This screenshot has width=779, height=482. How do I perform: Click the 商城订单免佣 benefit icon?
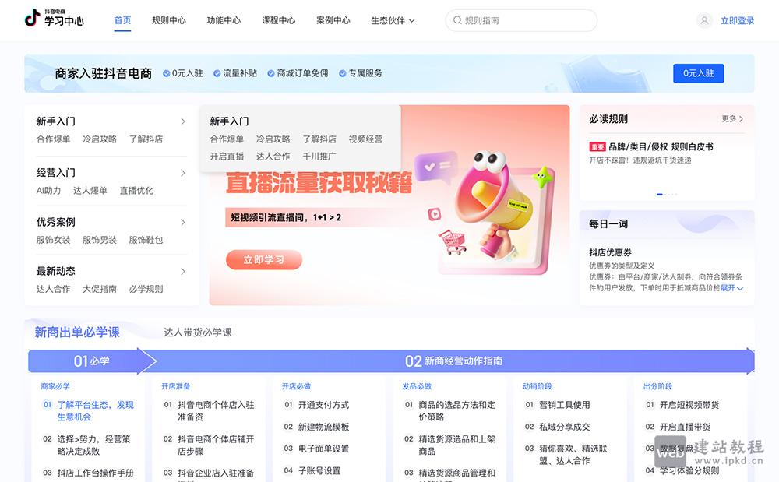(270, 72)
